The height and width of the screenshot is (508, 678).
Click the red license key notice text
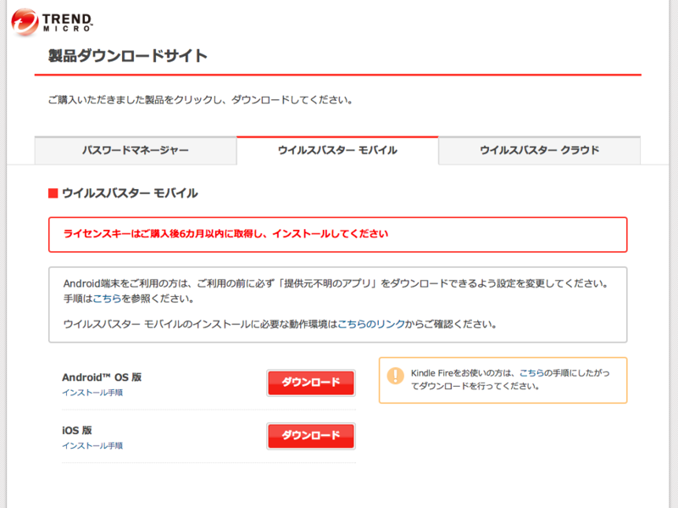pyautogui.click(x=225, y=234)
